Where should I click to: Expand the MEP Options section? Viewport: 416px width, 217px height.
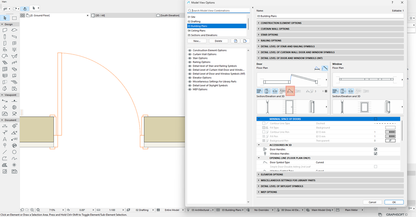(x=330, y=192)
